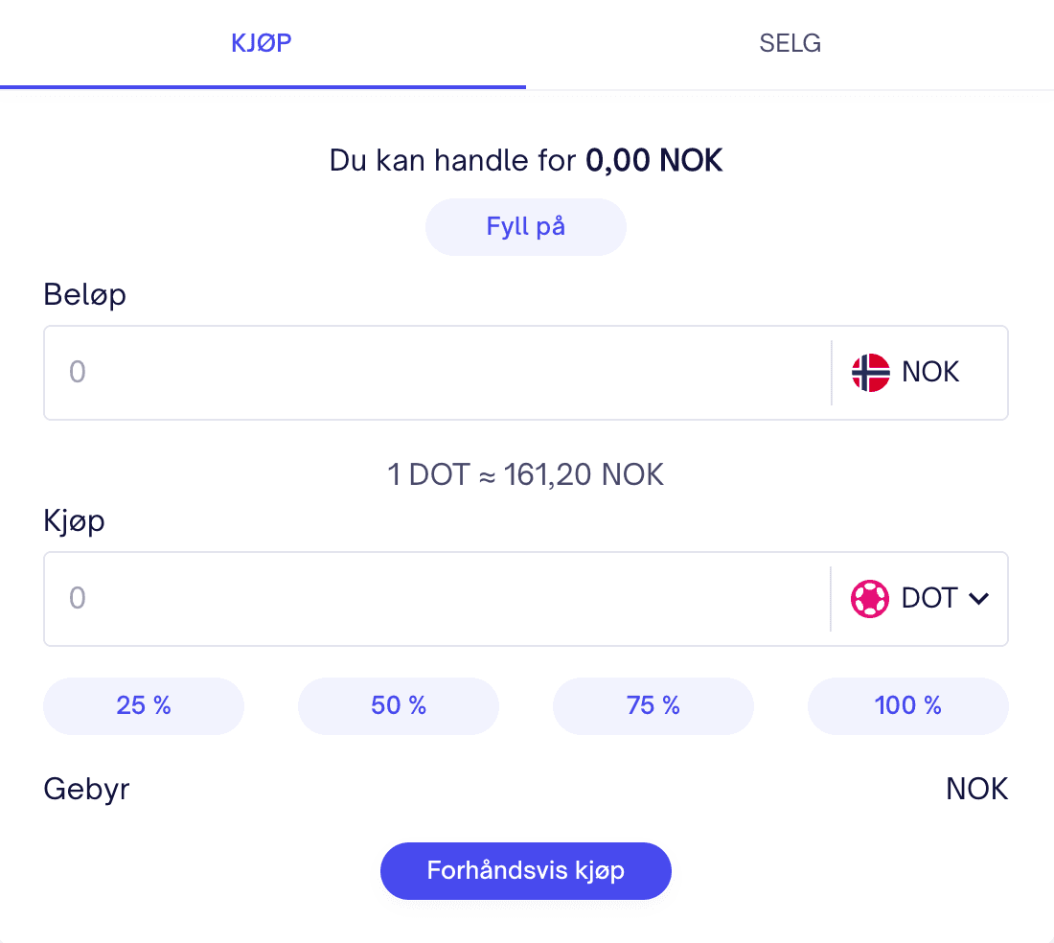Pick the 75 % amount chip
1054x943 pixels.
pos(653,706)
